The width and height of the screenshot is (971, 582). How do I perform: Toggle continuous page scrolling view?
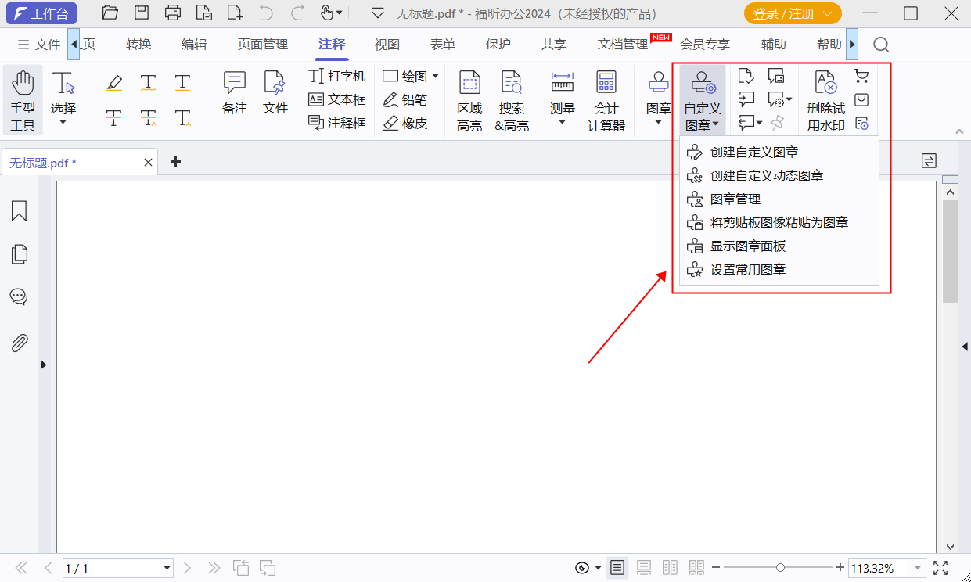tap(644, 568)
